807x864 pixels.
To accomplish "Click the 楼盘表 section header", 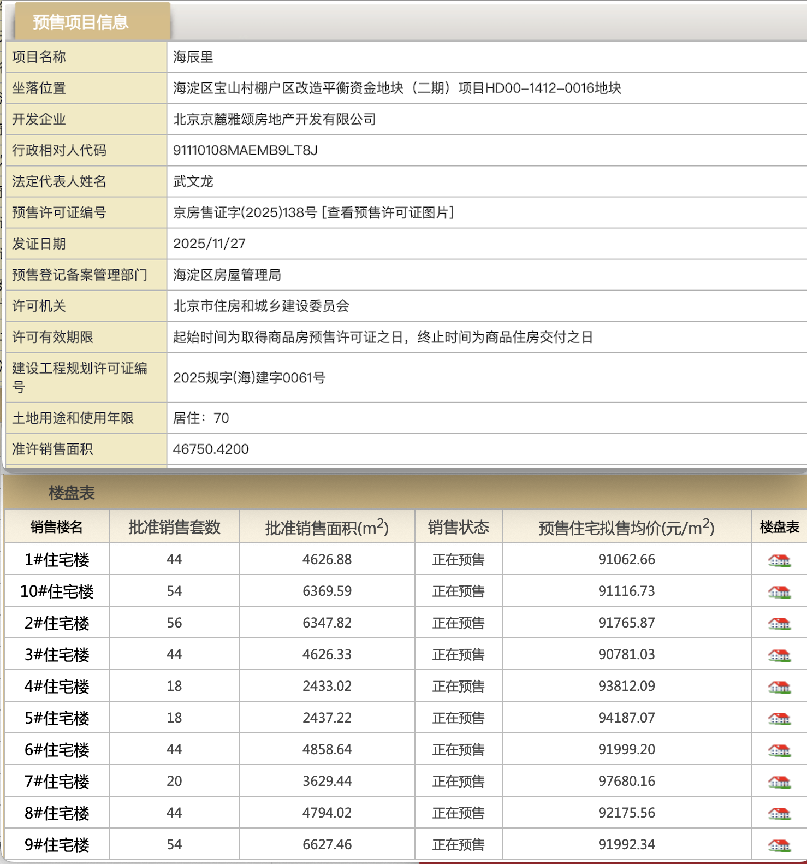I will tap(72, 493).
